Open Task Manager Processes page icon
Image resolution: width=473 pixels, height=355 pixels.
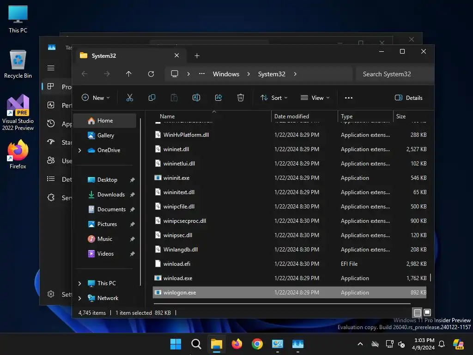[51, 86]
